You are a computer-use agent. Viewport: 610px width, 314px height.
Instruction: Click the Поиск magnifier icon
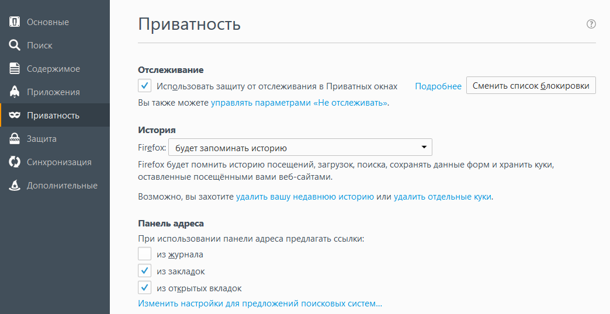click(x=15, y=46)
